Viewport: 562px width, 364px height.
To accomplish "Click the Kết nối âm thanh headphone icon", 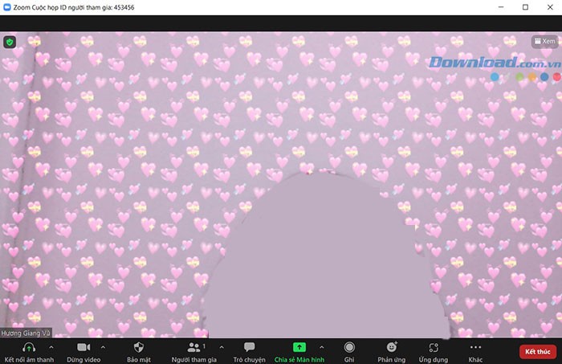I will tap(28, 347).
